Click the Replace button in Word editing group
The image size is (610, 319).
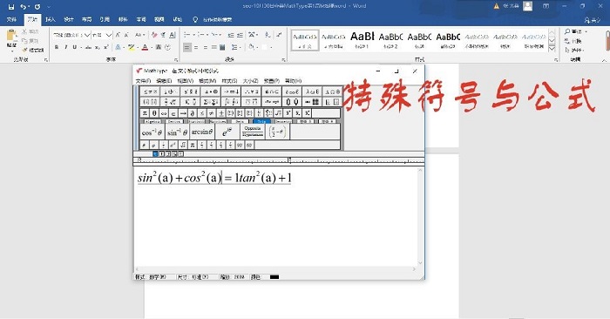pyautogui.click(x=573, y=40)
